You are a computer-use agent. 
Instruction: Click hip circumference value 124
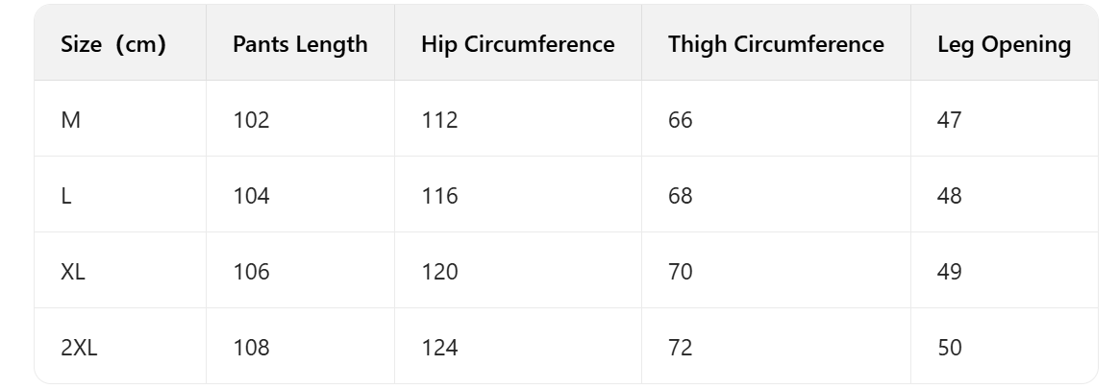(439, 348)
